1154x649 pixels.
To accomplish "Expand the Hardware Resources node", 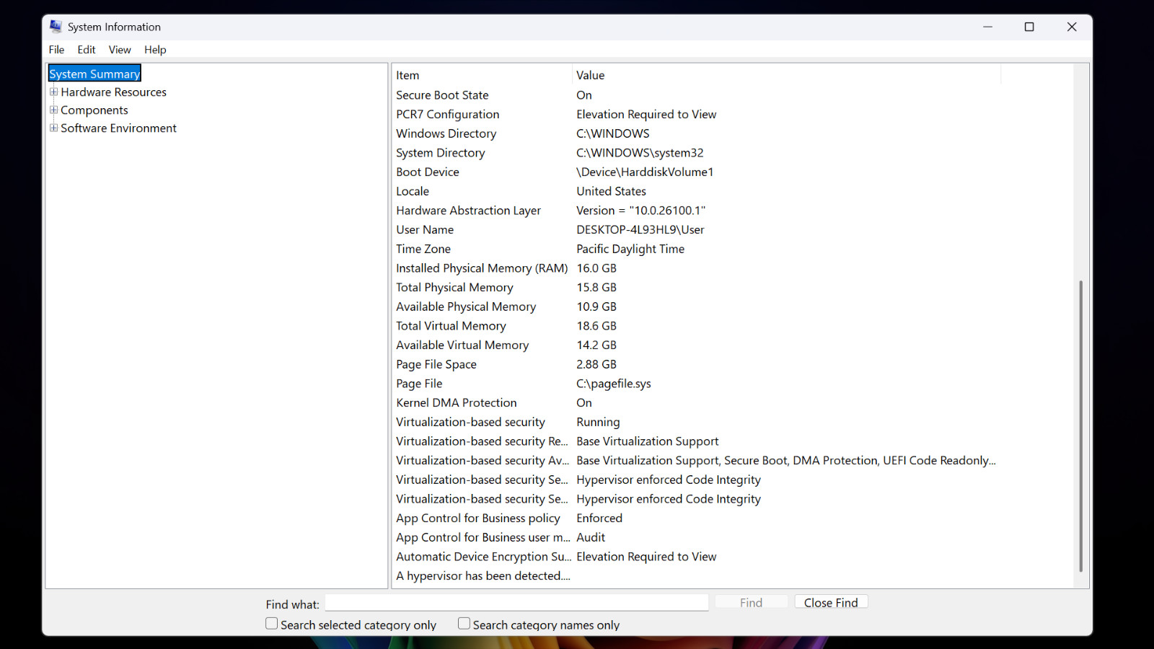I will click(53, 92).
